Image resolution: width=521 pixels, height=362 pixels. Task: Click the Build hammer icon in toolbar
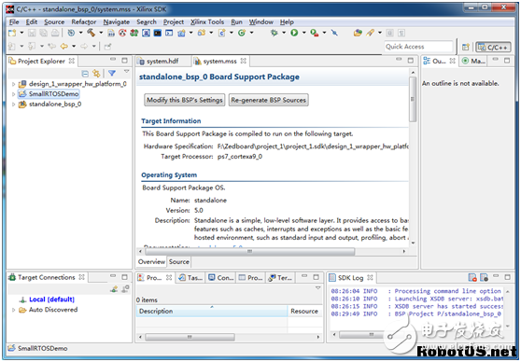(92, 33)
